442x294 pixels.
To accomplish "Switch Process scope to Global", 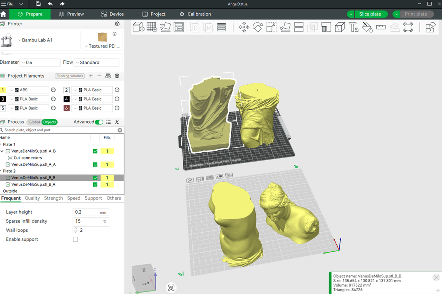I will pos(34,122).
